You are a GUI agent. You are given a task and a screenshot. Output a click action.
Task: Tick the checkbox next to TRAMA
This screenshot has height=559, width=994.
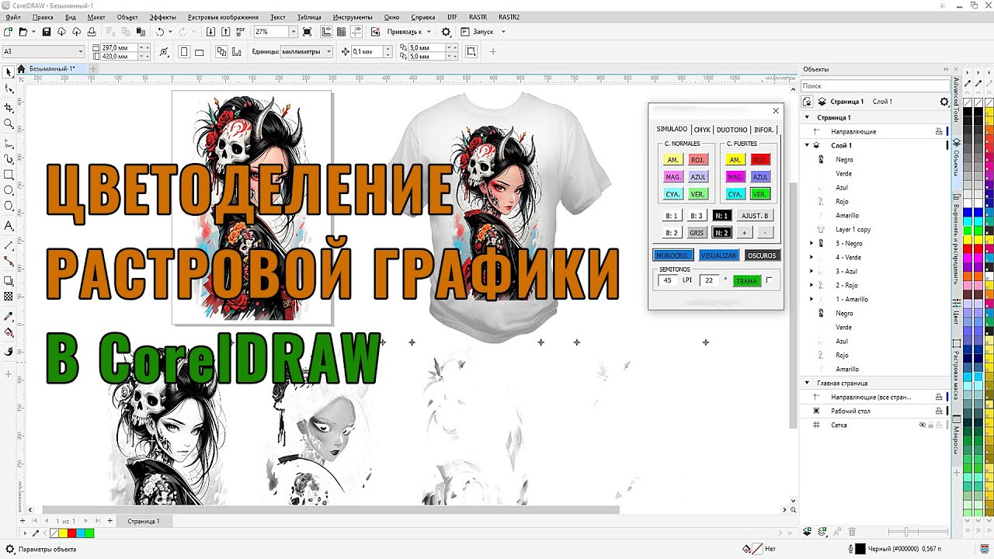coord(769,280)
